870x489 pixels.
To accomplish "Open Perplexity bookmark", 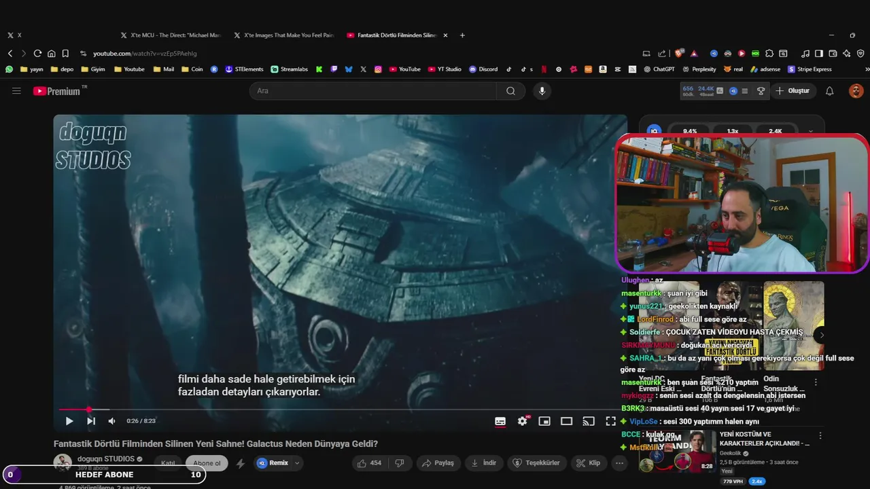I will tap(699, 69).
